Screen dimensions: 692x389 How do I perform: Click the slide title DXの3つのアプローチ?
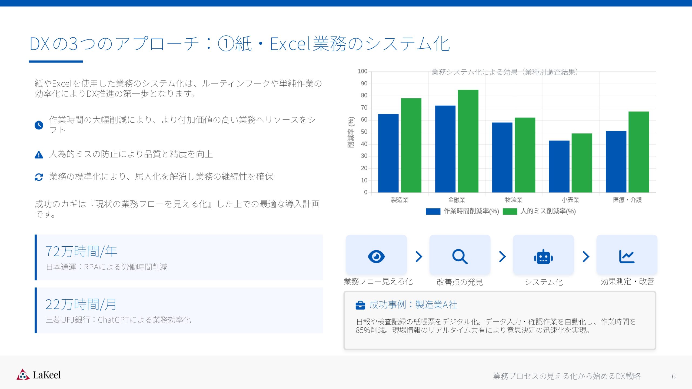(x=239, y=44)
